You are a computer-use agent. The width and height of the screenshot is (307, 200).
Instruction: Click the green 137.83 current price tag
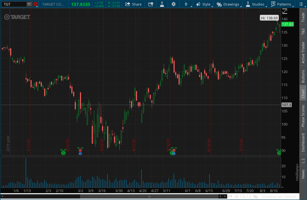point(287,24)
